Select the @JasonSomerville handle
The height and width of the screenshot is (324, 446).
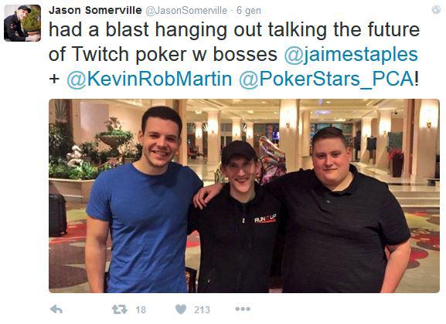(x=186, y=11)
